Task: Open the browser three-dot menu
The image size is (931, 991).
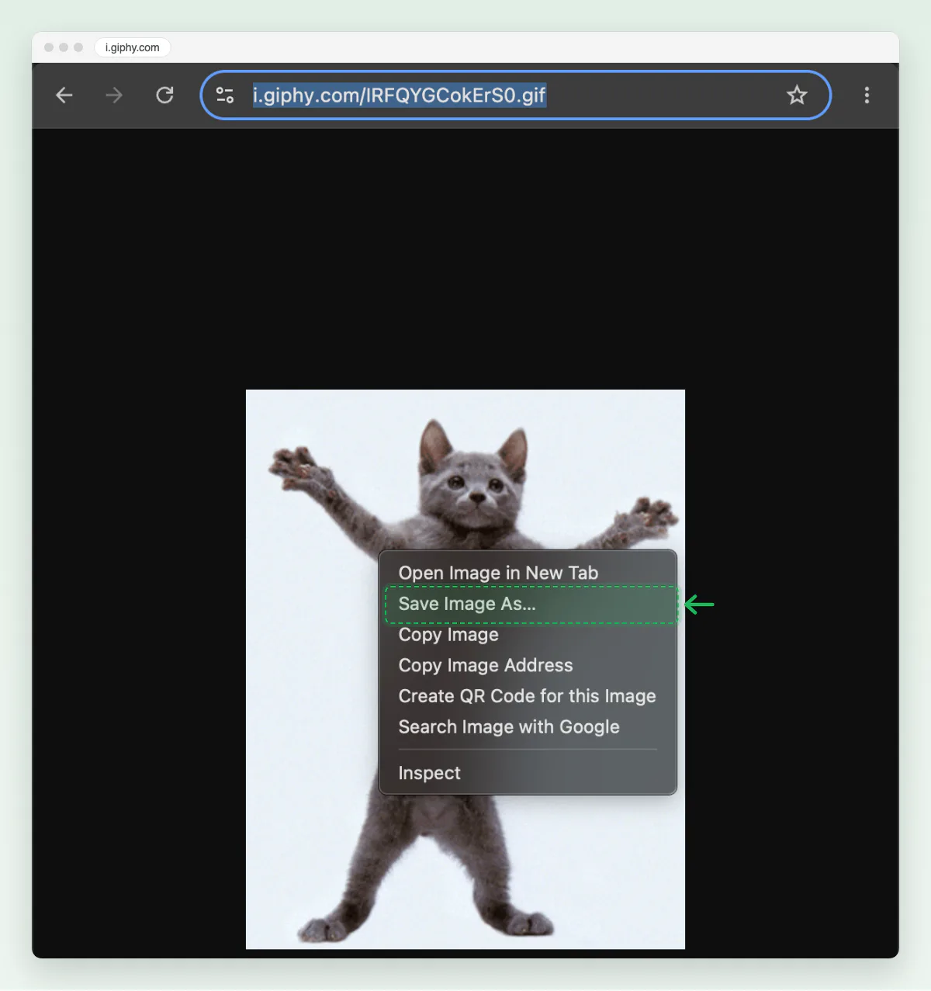Action: click(x=867, y=95)
